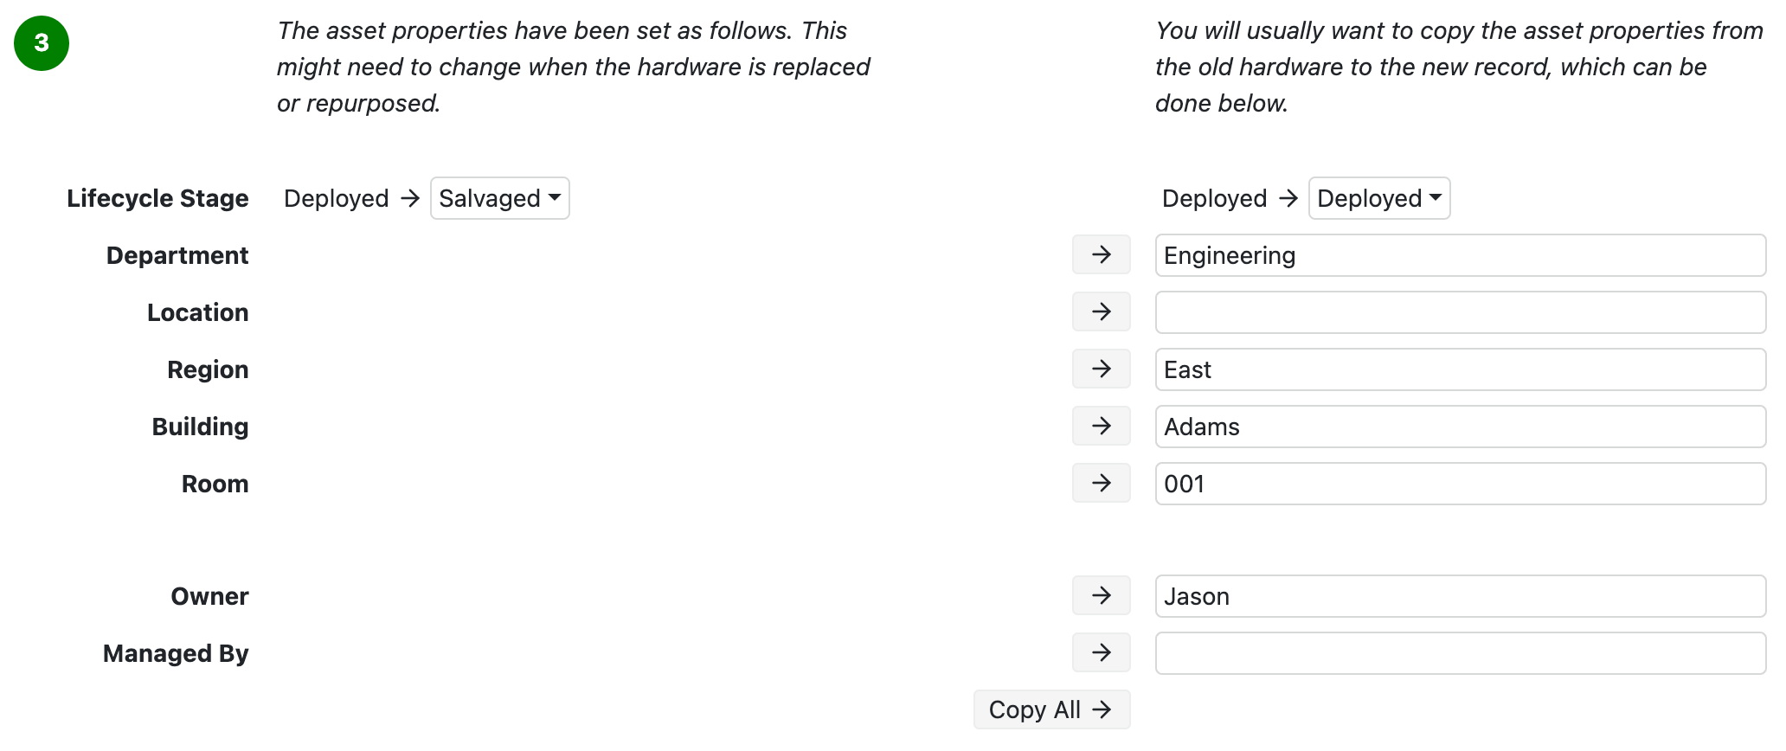Click the Copy All button
Screen dimensions: 1786x751
(1051, 709)
